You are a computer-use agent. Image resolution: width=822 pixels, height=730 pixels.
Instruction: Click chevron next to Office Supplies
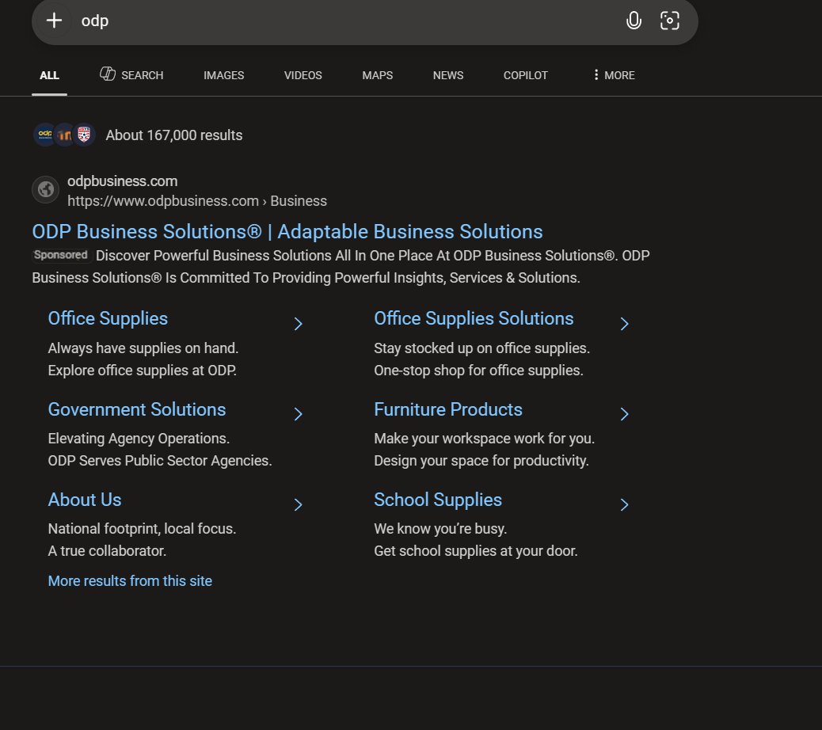point(299,324)
